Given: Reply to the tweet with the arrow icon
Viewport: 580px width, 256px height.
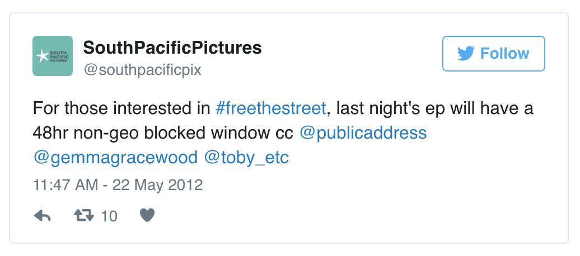Looking at the screenshot, I should tap(43, 216).
